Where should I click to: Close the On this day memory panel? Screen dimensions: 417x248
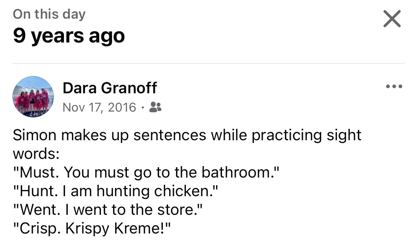[x=392, y=19]
